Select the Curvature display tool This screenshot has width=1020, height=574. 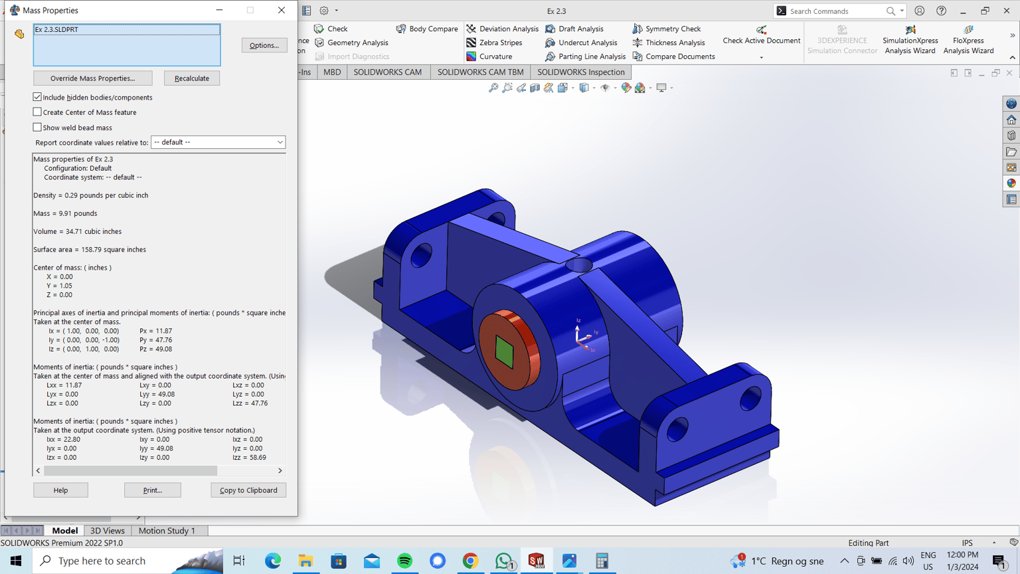(489, 56)
